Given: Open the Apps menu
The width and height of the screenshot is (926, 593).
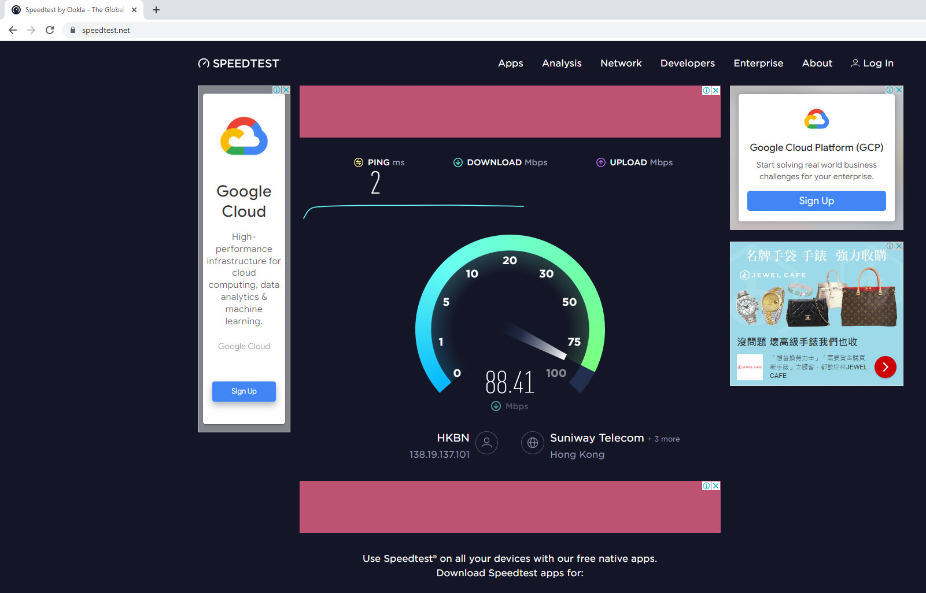Looking at the screenshot, I should 511,63.
